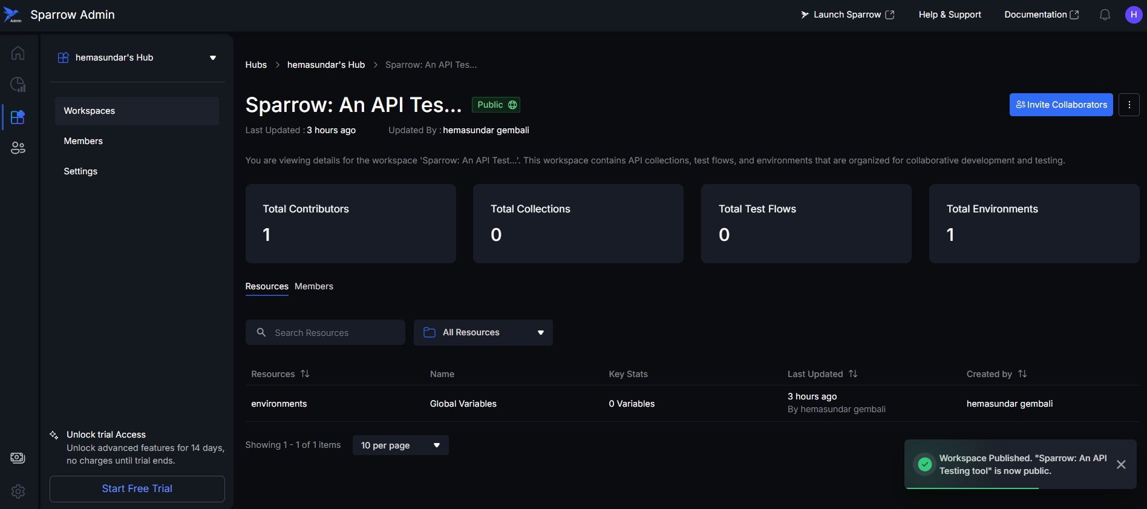The image size is (1147, 509).
Task: Open the 10 per page dropdown
Action: [x=400, y=445]
